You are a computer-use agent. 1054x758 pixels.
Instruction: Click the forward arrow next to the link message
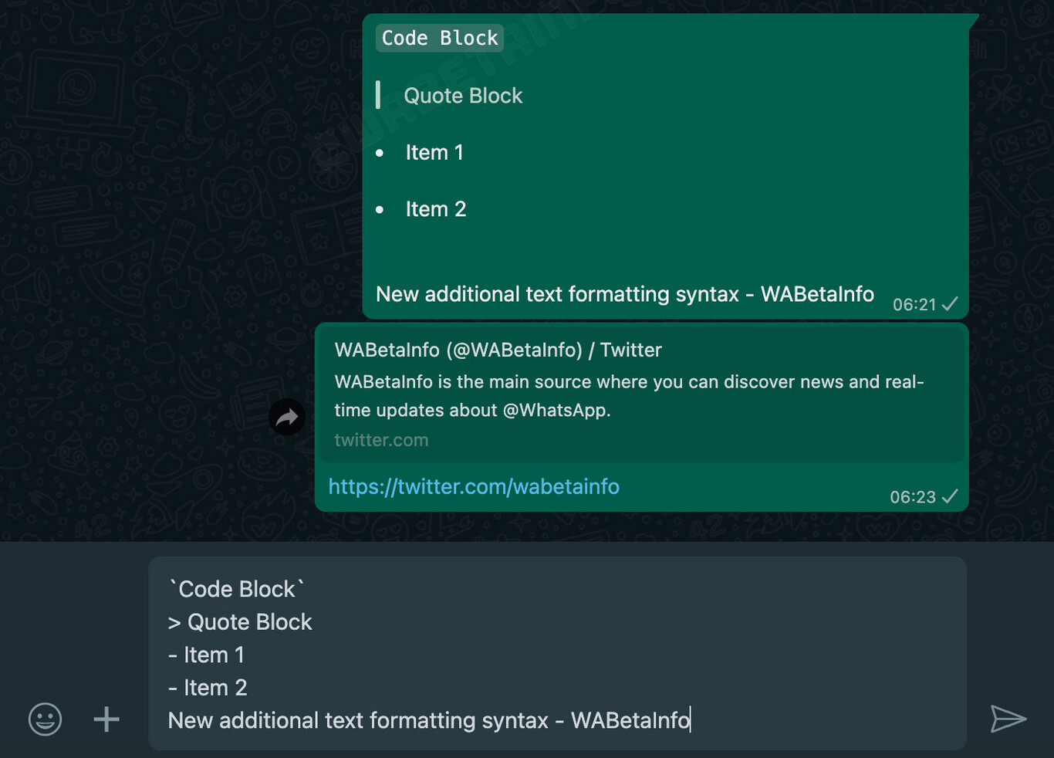point(287,417)
